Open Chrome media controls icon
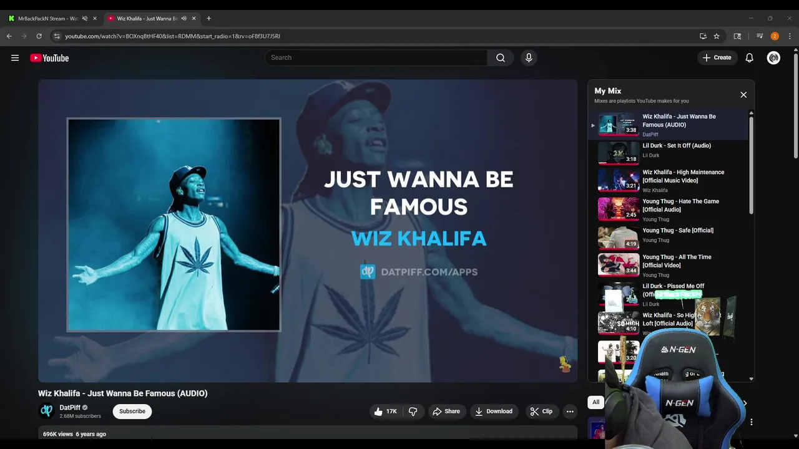 [x=760, y=36]
